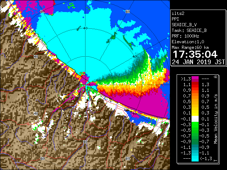Click the radar center where the range spokes meet

click(x=85, y=85)
